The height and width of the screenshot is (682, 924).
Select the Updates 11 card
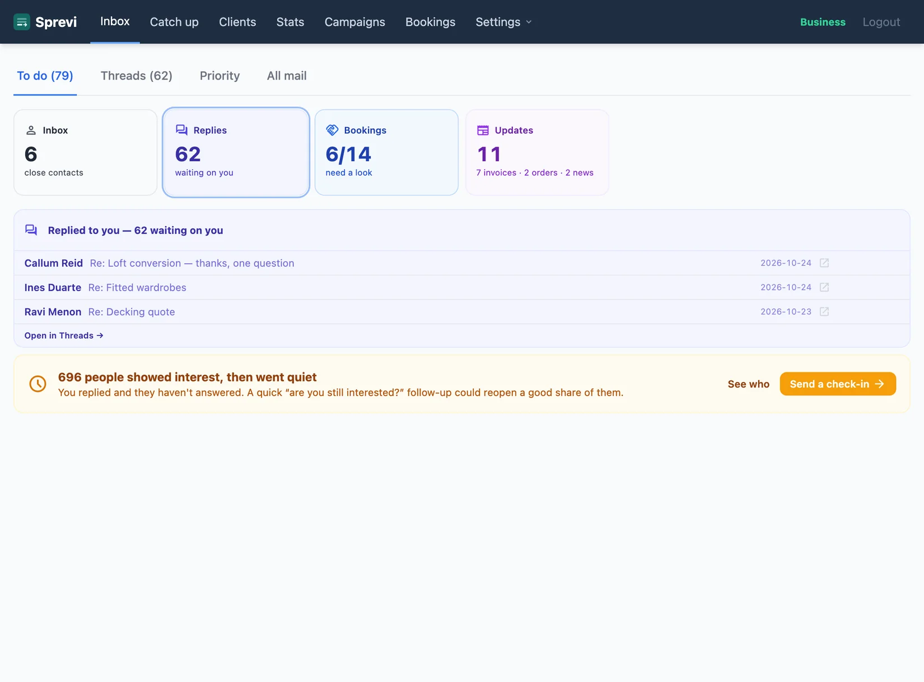pyautogui.click(x=537, y=152)
